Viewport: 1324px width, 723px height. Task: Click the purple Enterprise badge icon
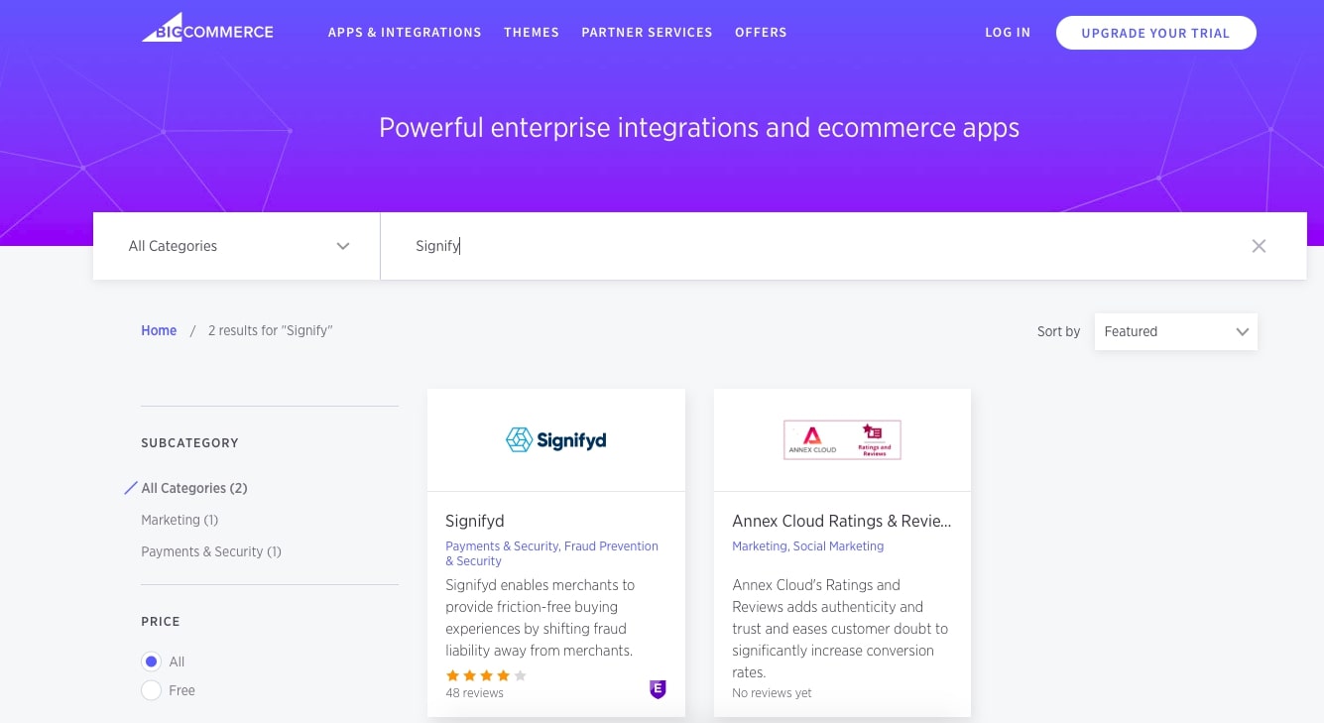658,688
